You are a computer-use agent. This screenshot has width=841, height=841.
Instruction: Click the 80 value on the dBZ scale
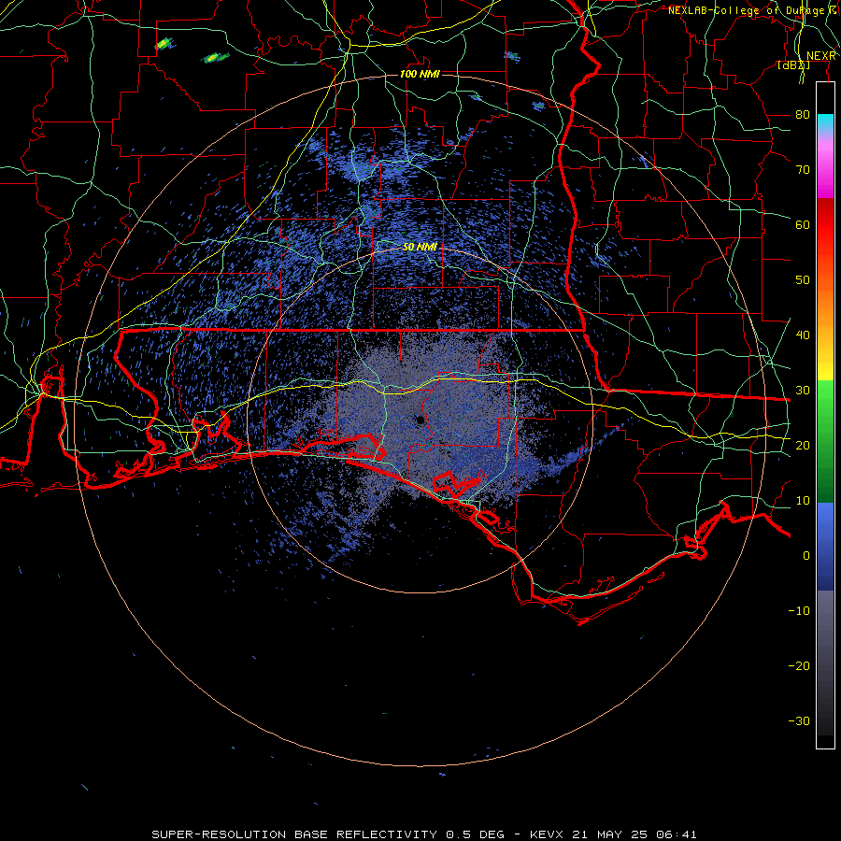(x=803, y=115)
